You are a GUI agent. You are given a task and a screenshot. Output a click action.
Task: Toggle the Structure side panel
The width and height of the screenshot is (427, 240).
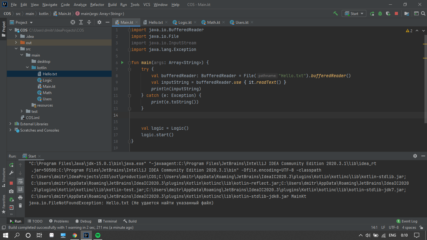point(4,177)
